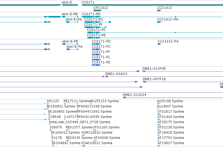Select transcript CG9171-RE

pyautogui.click(x=96, y=35)
